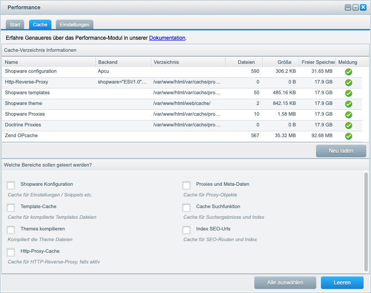The image size is (371, 293).
Task: Click the Alle auswählen button
Action: [x=285, y=283]
